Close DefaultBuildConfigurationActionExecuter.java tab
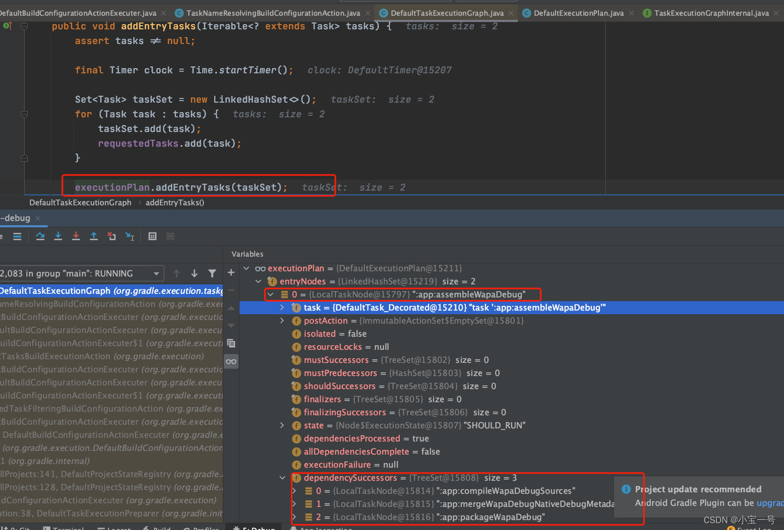This screenshot has height=530, width=784. pos(164,13)
